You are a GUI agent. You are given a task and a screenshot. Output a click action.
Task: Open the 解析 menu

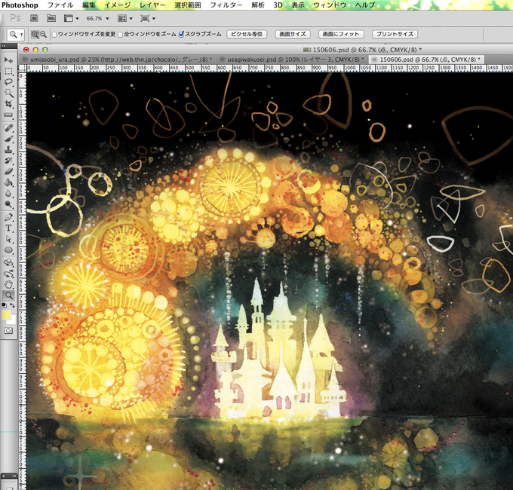tap(258, 5)
